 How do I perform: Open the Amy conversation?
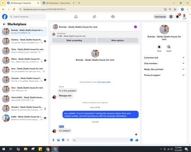pyautogui.click(x=24, y=70)
